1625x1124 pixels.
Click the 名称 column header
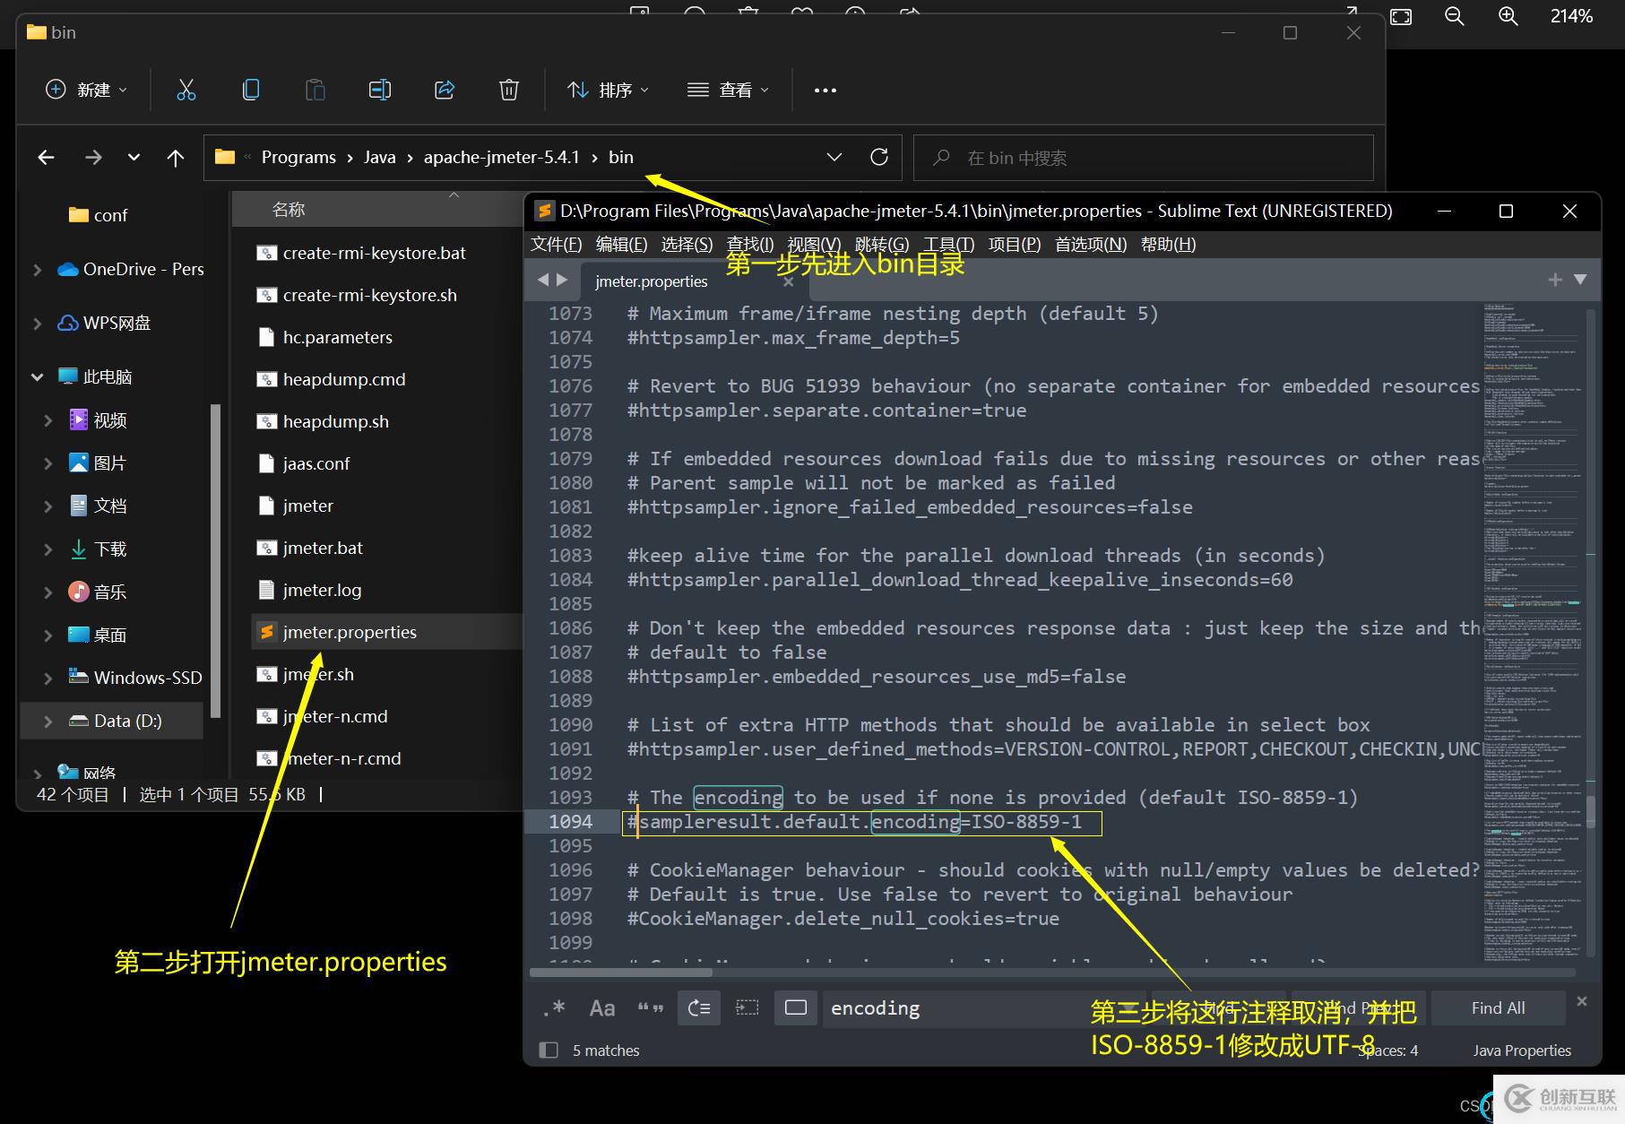(289, 209)
